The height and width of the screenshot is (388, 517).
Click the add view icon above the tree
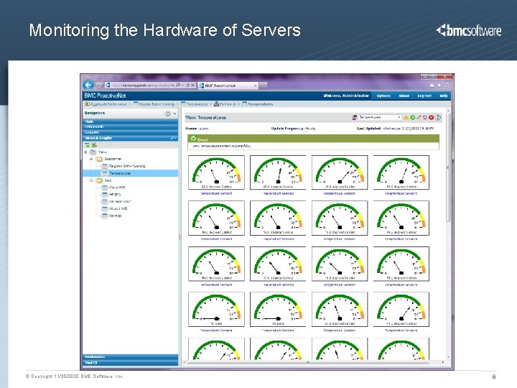tap(87, 145)
